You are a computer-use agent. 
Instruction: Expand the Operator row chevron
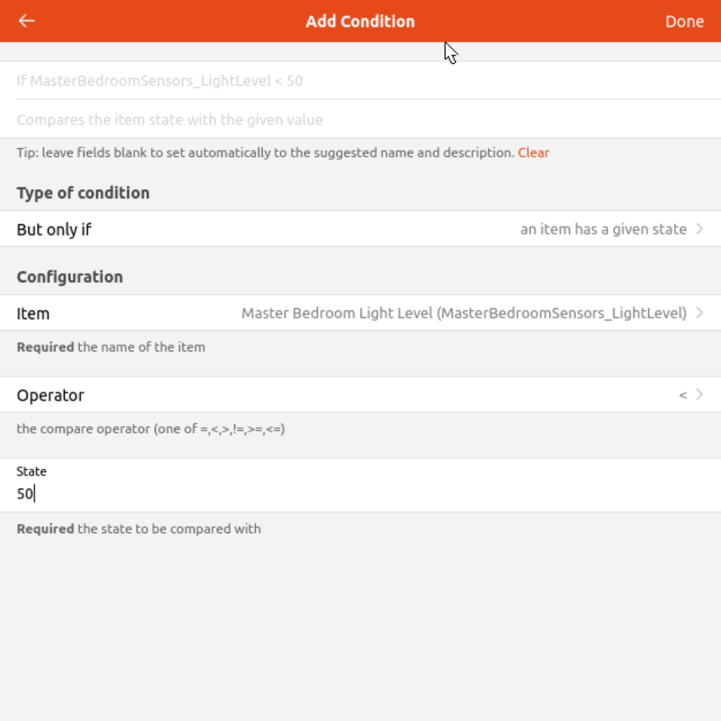tap(700, 394)
